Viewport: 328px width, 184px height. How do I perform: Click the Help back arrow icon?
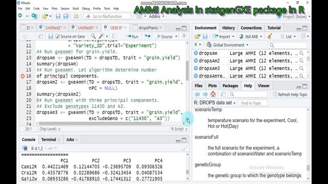(x=197, y=94)
